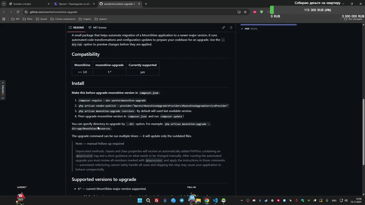365x205 pixels.
Task: Click the moonshine:upgrade <version> code
Action: coord(106,111)
